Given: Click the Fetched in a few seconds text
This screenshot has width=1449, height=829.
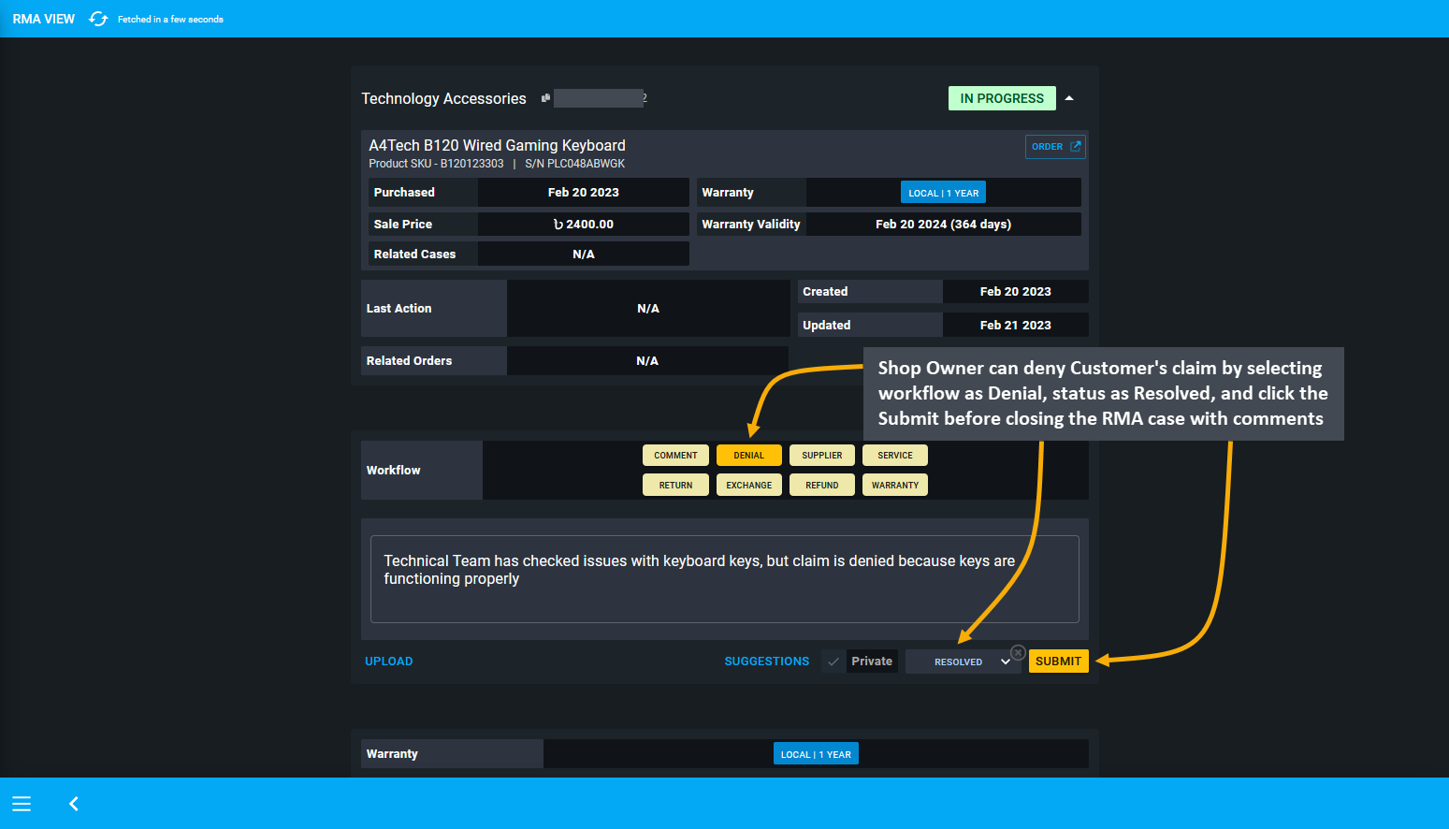Looking at the screenshot, I should (x=170, y=19).
